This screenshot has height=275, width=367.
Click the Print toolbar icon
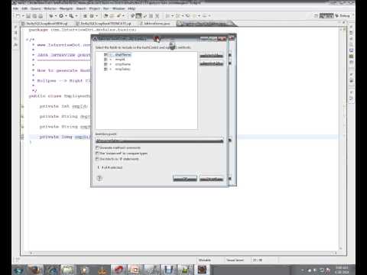[41, 16]
